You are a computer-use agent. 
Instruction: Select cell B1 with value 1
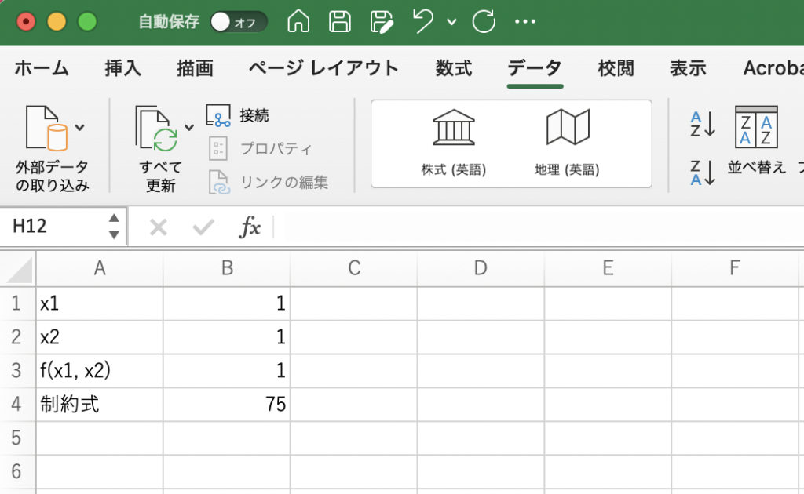point(227,303)
